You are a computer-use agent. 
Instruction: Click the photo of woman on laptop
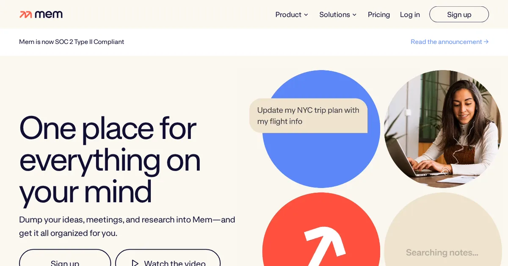(443, 129)
